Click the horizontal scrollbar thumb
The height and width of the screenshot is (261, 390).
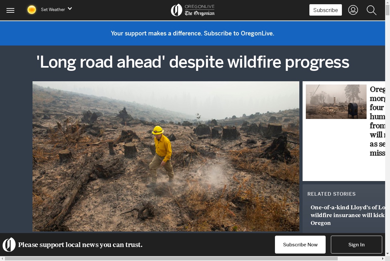click(171, 258)
